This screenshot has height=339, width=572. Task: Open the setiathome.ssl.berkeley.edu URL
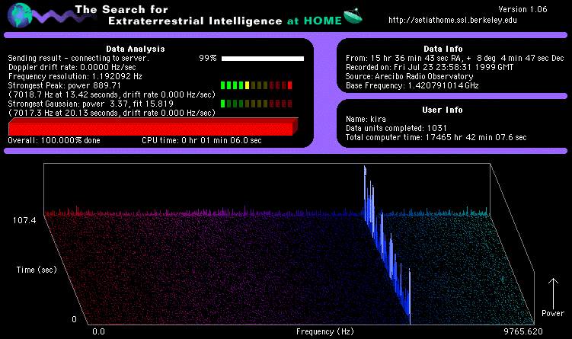[452, 20]
